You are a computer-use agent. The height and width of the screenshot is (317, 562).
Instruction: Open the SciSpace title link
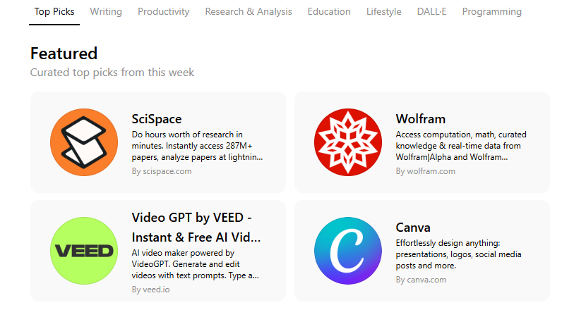[x=157, y=118]
